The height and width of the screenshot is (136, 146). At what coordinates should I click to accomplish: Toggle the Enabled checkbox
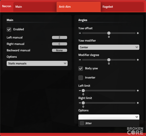pyautogui.click(x=9, y=30)
